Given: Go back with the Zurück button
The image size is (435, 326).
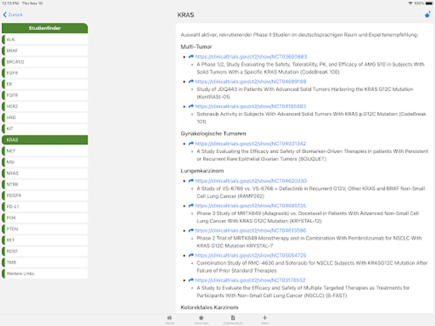Looking at the screenshot, I should [13, 15].
